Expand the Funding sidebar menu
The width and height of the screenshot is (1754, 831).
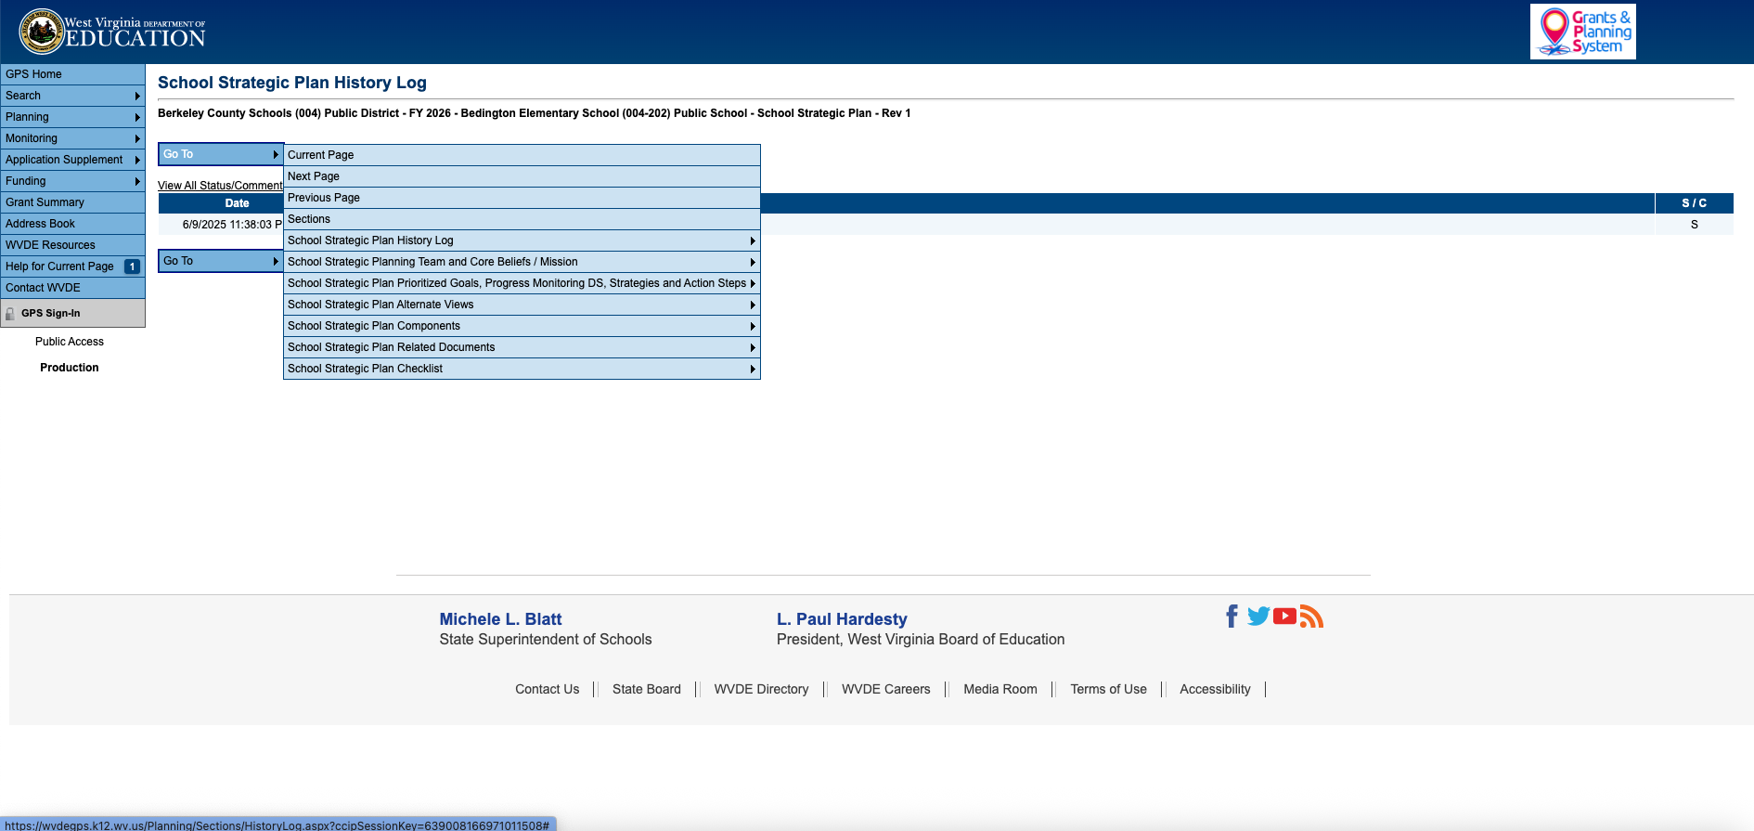tap(72, 181)
